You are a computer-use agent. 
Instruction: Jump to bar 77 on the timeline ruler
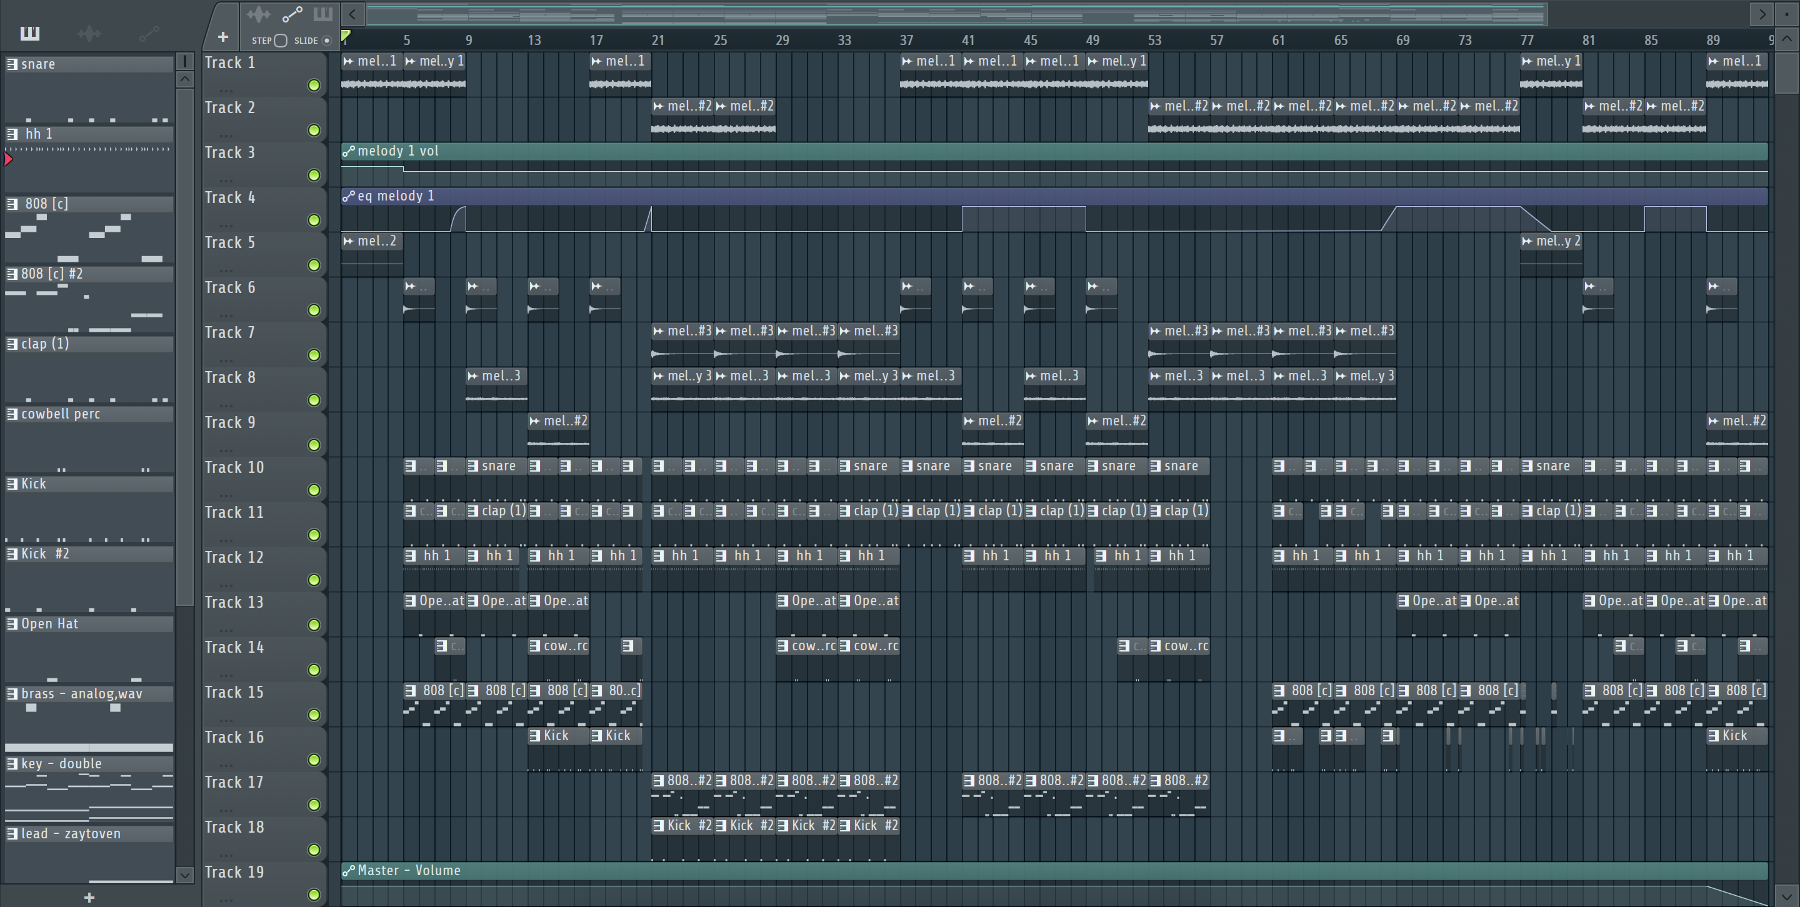click(x=1527, y=41)
